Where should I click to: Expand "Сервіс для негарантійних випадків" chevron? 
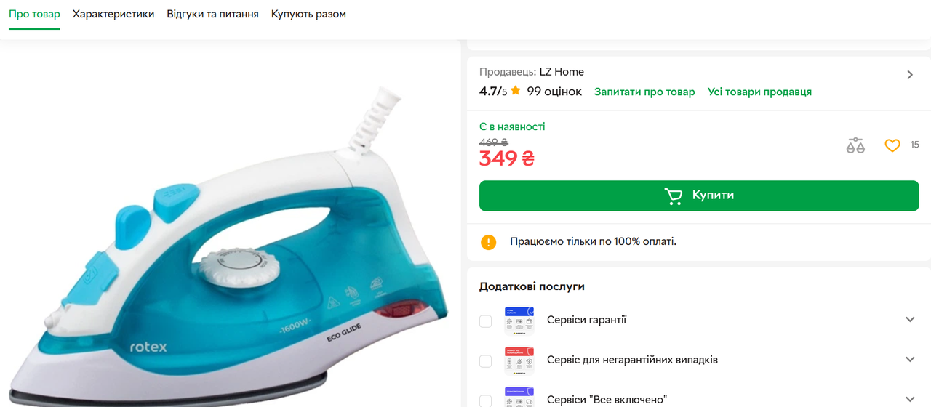point(910,360)
